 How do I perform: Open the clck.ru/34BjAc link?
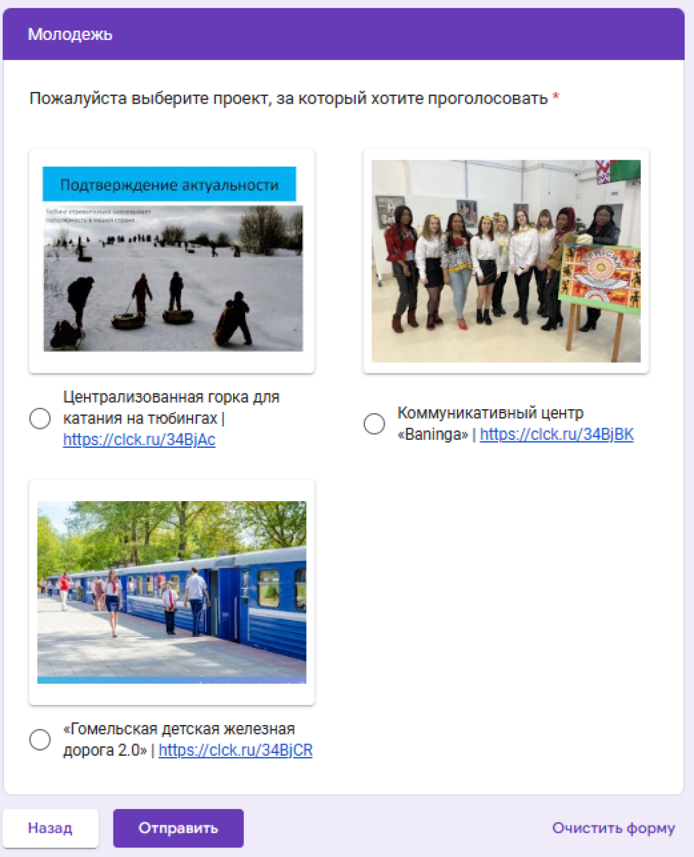click(139, 440)
